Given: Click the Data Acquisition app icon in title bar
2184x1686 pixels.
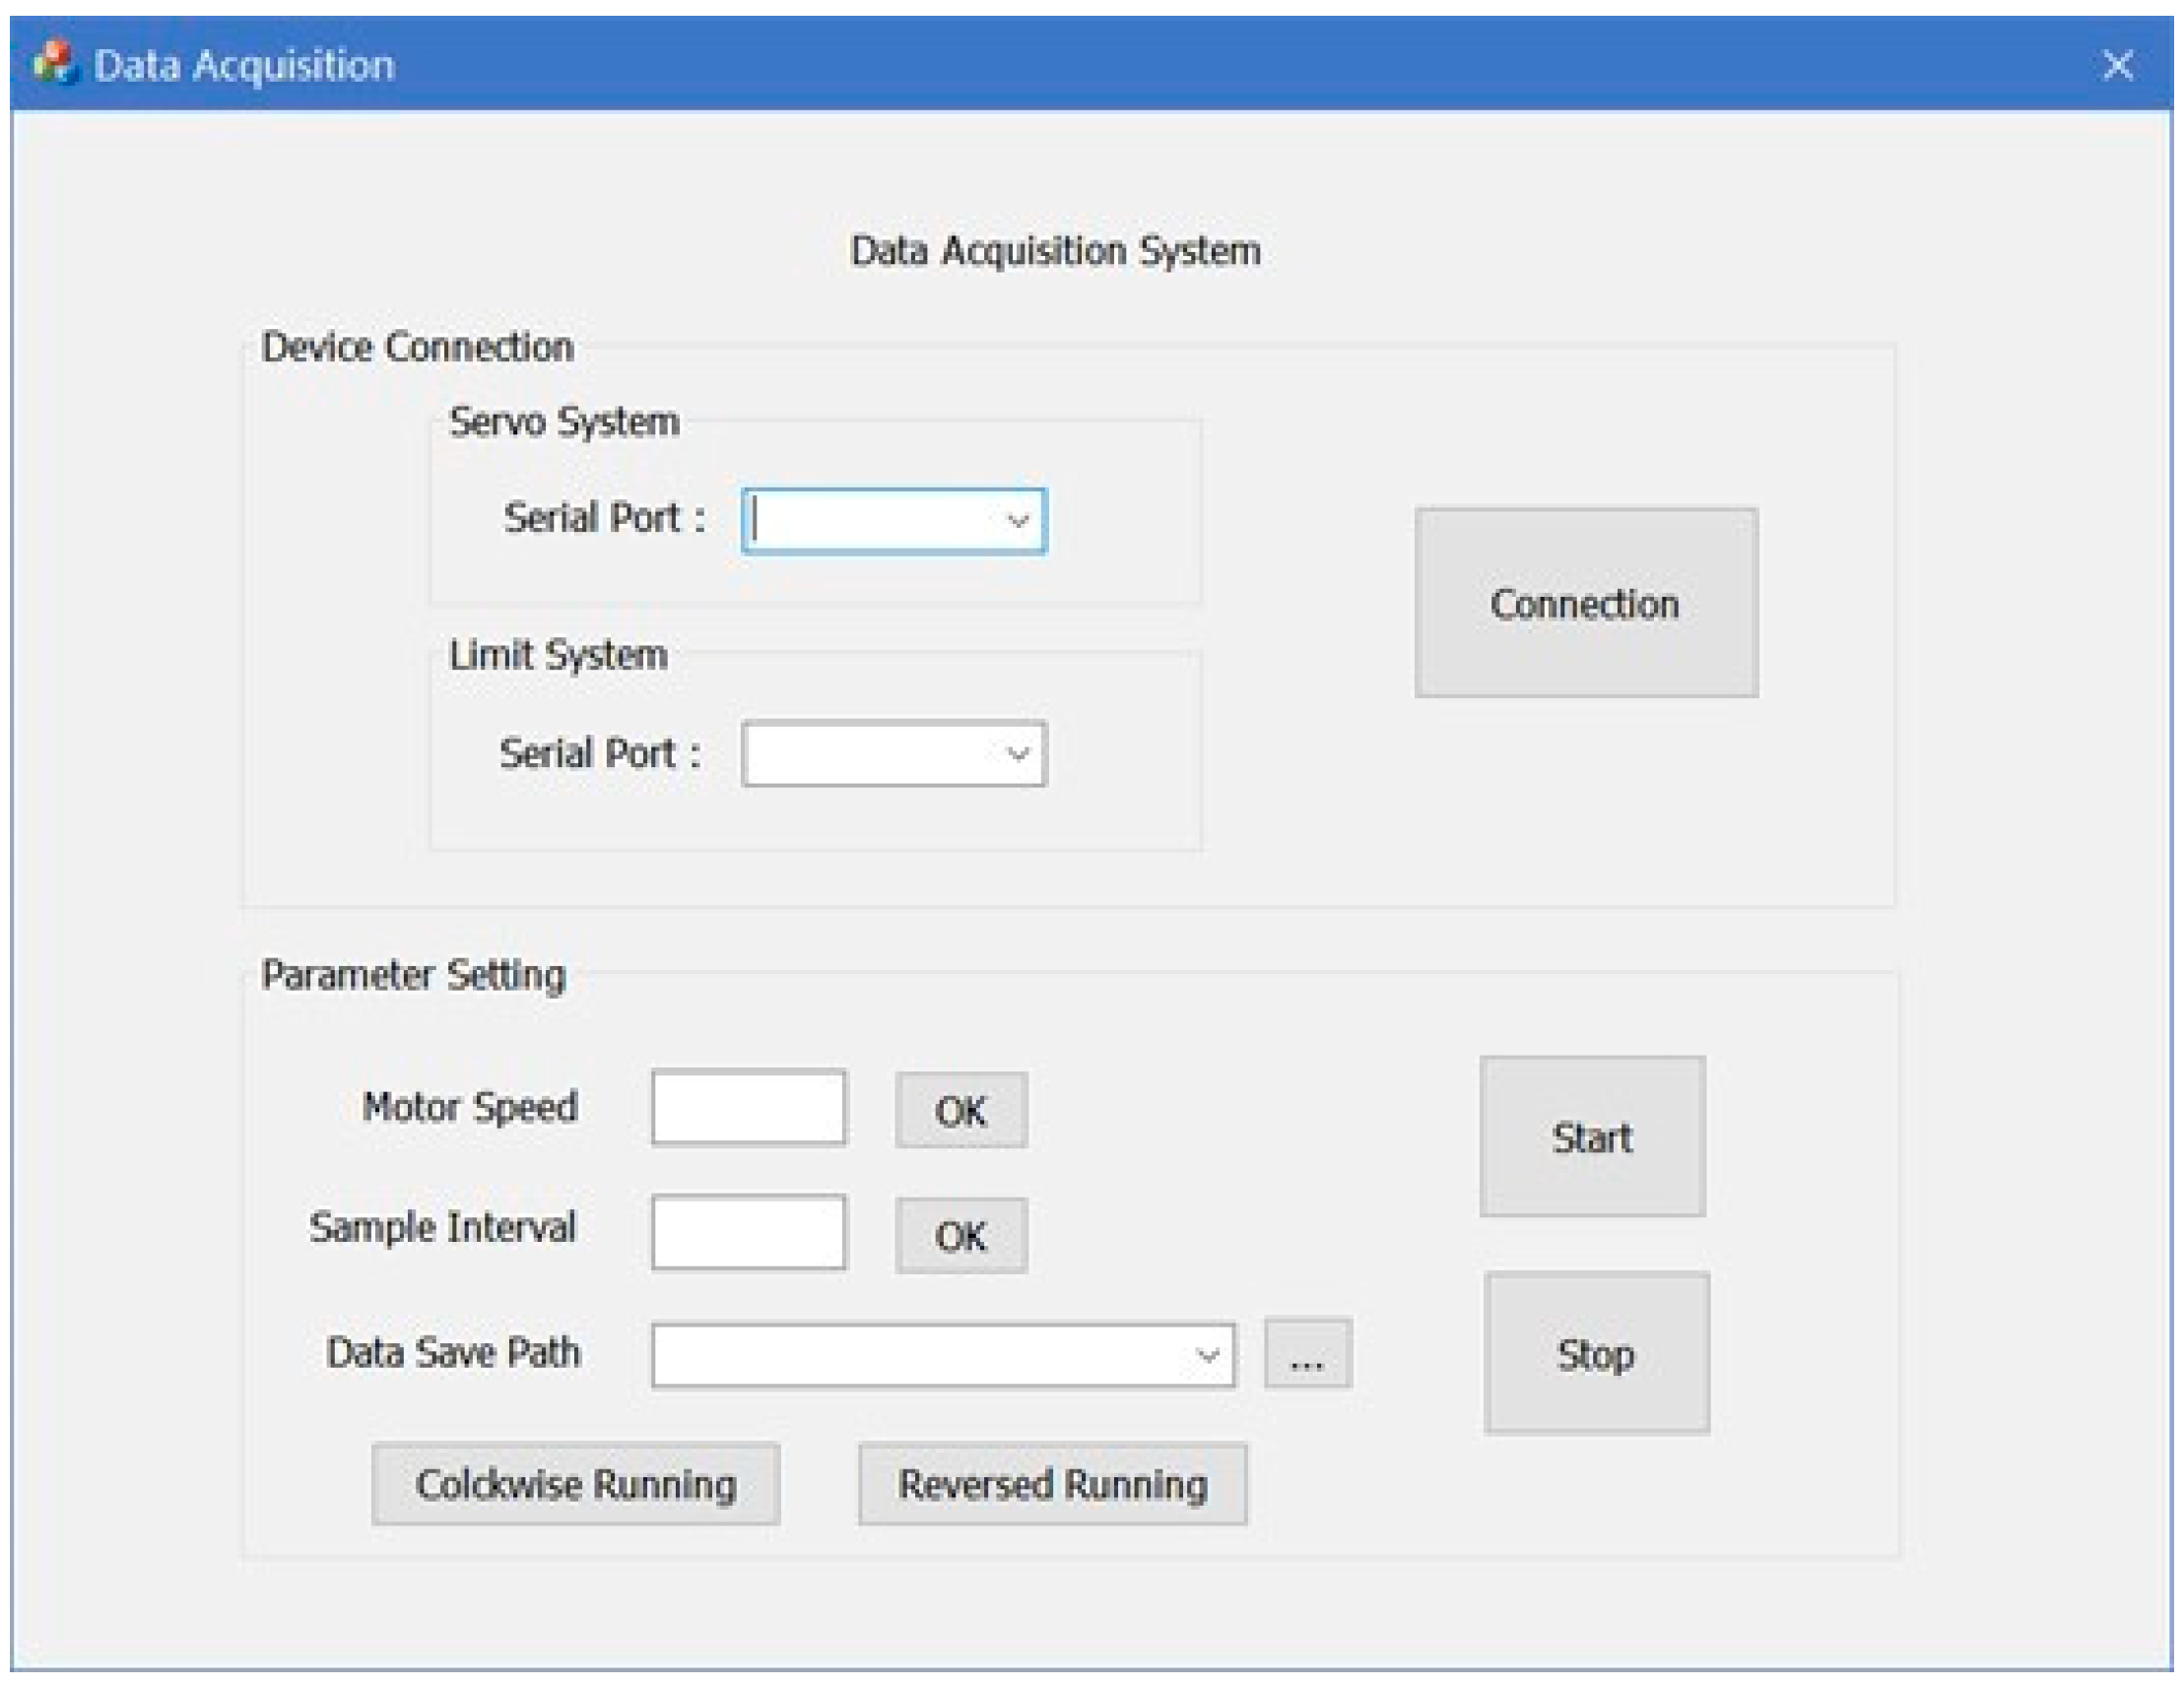Looking at the screenshot, I should (x=54, y=63).
